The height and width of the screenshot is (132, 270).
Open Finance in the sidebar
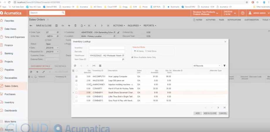coord(9,45)
